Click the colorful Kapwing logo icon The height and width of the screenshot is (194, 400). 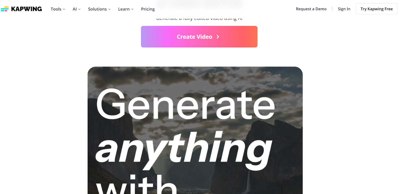tap(4, 9)
